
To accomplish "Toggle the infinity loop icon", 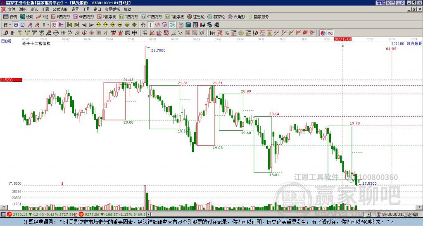I will click(330, 33).
